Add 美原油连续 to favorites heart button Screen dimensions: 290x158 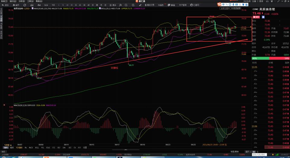pos(256,17)
